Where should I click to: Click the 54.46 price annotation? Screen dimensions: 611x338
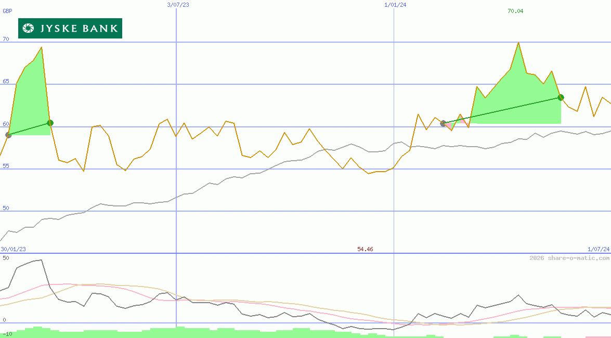pyautogui.click(x=366, y=249)
